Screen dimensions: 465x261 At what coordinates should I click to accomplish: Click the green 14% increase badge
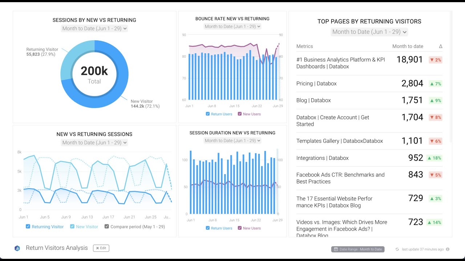point(434,222)
